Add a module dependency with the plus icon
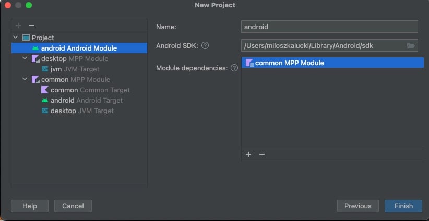This screenshot has width=429, height=221. click(248, 154)
